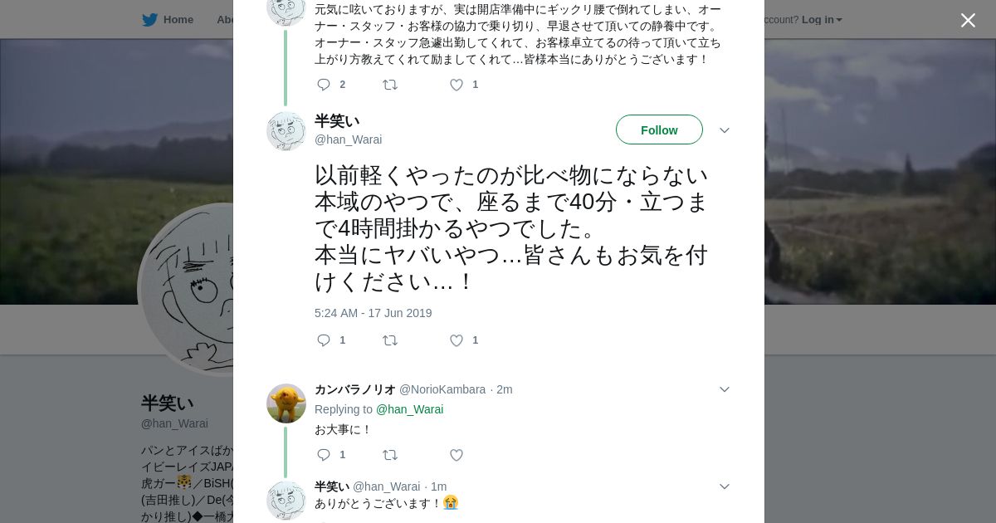Open the 5:24 AM - 17 Jun 2019 timestamp
This screenshot has height=523, width=996.
click(373, 313)
